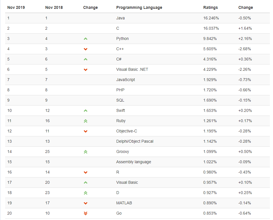Click the red down arrow beside Objective-C
Viewport: 273px width, 220px height.
click(x=86, y=131)
